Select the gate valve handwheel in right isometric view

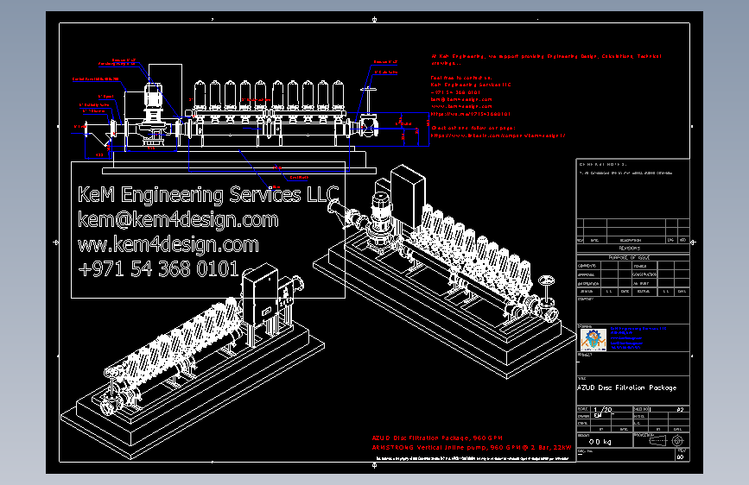pyautogui.click(x=546, y=280)
